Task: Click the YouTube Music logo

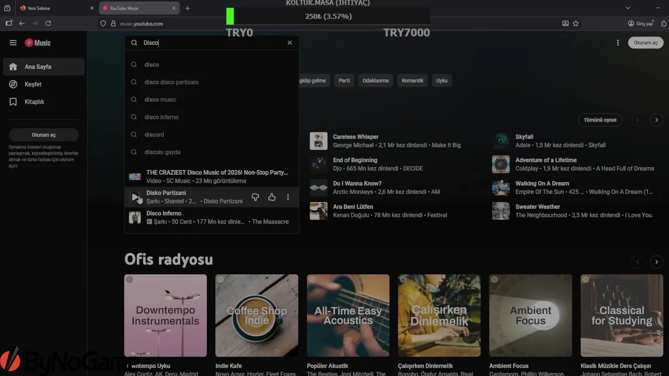Action: (38, 43)
